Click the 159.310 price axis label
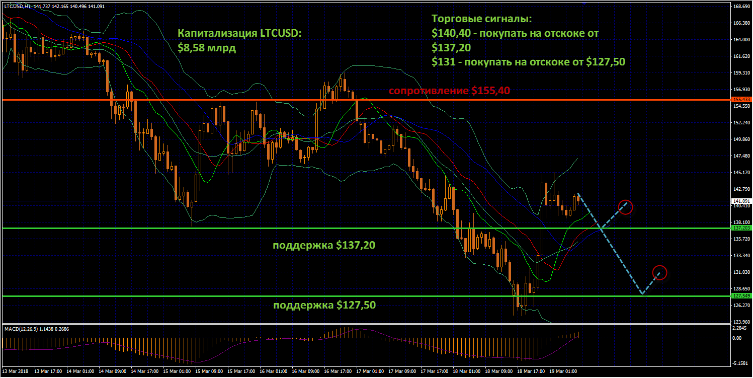The width and height of the screenshot is (753, 378). tap(742, 73)
